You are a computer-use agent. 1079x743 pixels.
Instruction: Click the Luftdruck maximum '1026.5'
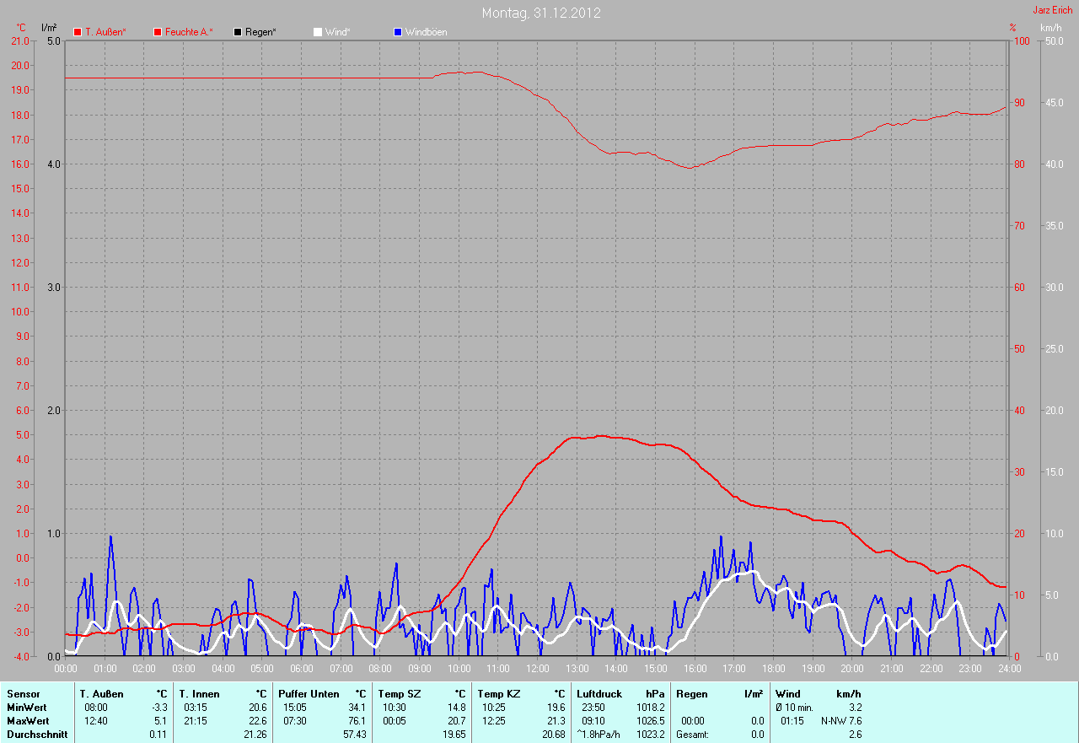[651, 721]
